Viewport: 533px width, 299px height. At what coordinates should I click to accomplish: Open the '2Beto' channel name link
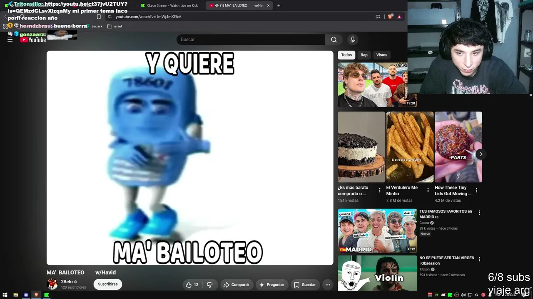[67, 282]
